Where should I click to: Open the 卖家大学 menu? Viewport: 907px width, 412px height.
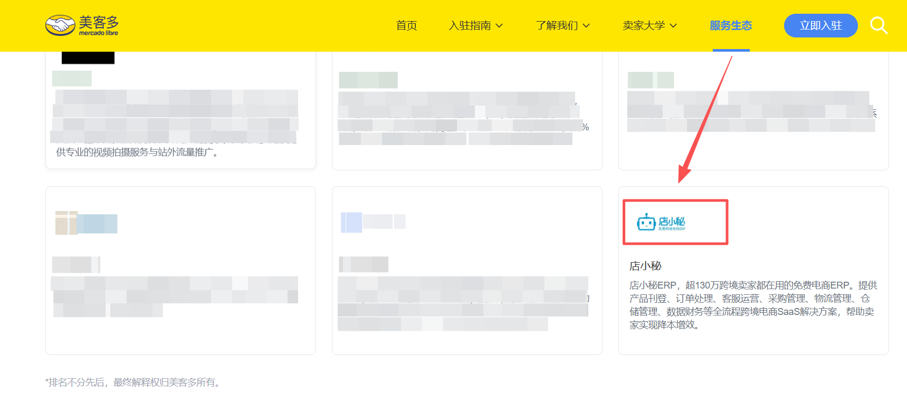(644, 25)
